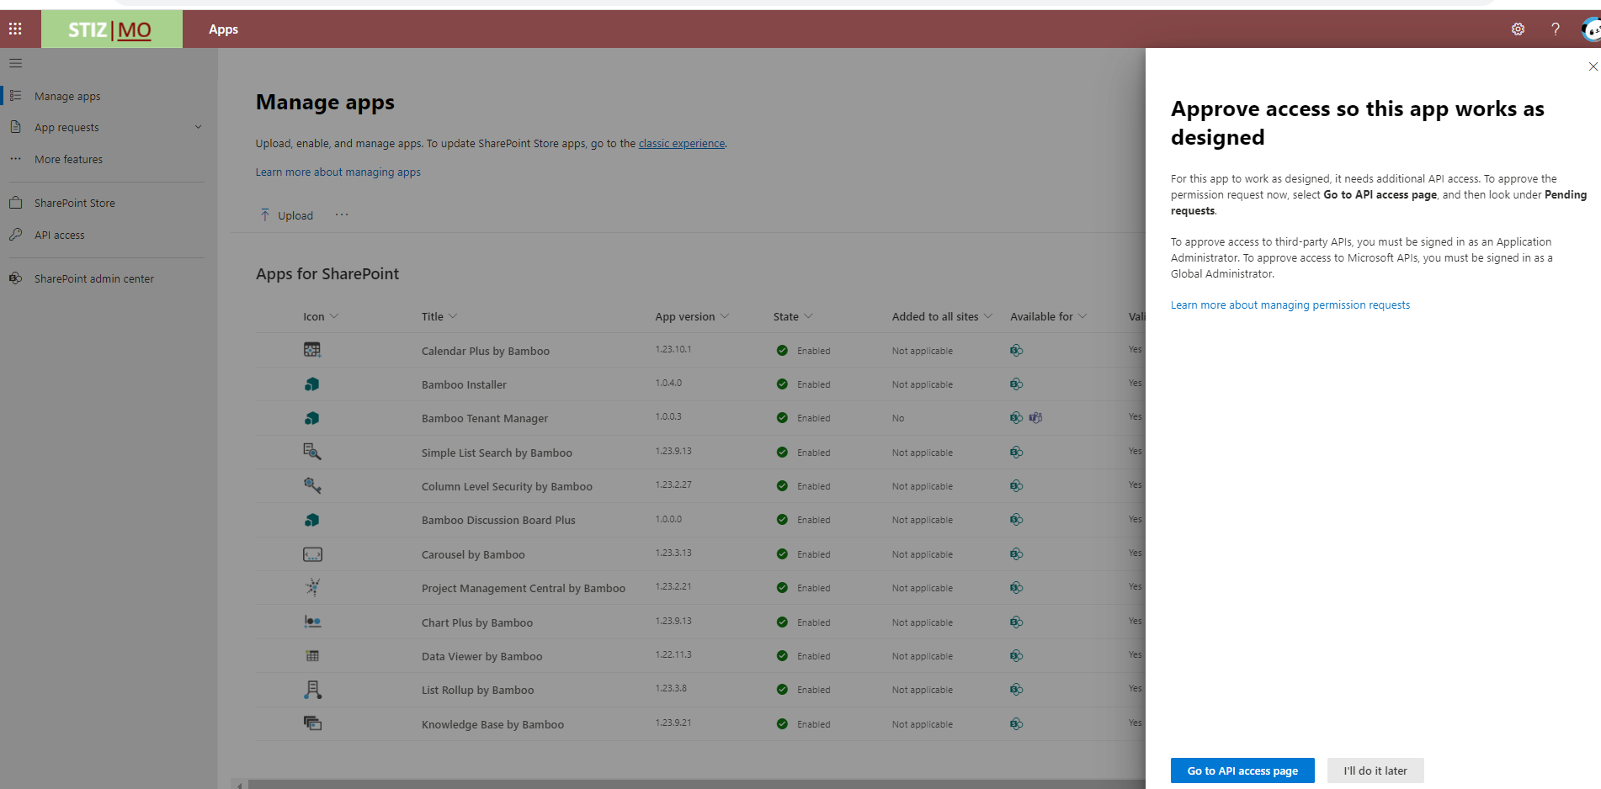Viewport: 1601px width, 789px height.
Task: Click the Bamboo Installer app icon
Action: pos(312,384)
